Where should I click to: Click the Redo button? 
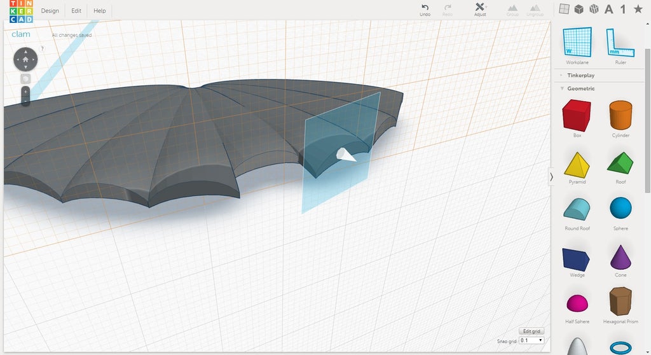tap(447, 10)
